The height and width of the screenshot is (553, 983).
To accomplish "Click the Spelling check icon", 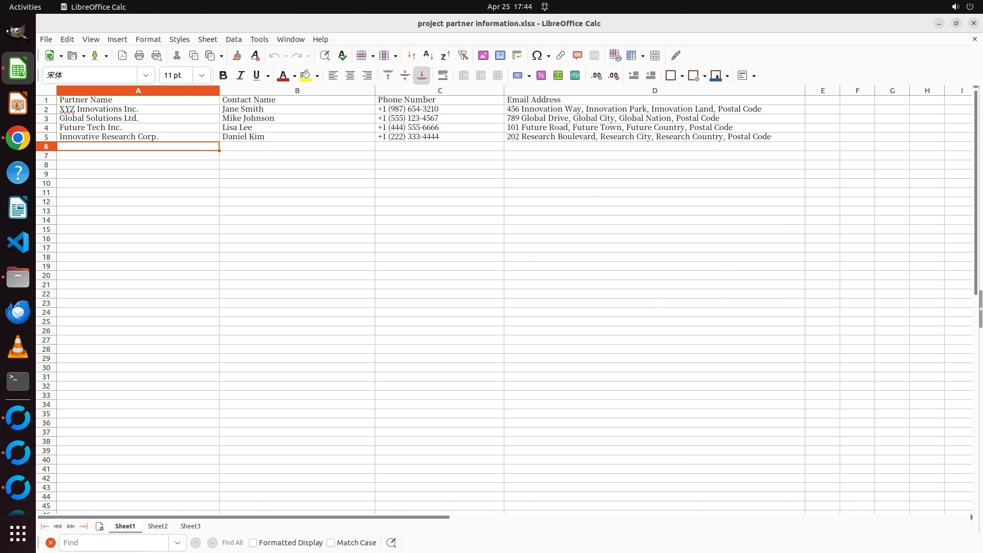I will pos(342,56).
